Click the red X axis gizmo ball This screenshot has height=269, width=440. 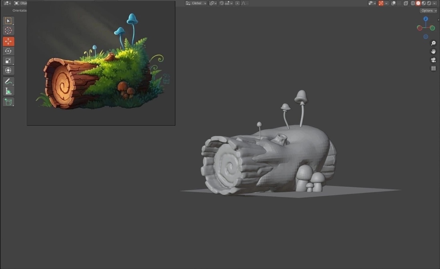pyautogui.click(x=420, y=28)
